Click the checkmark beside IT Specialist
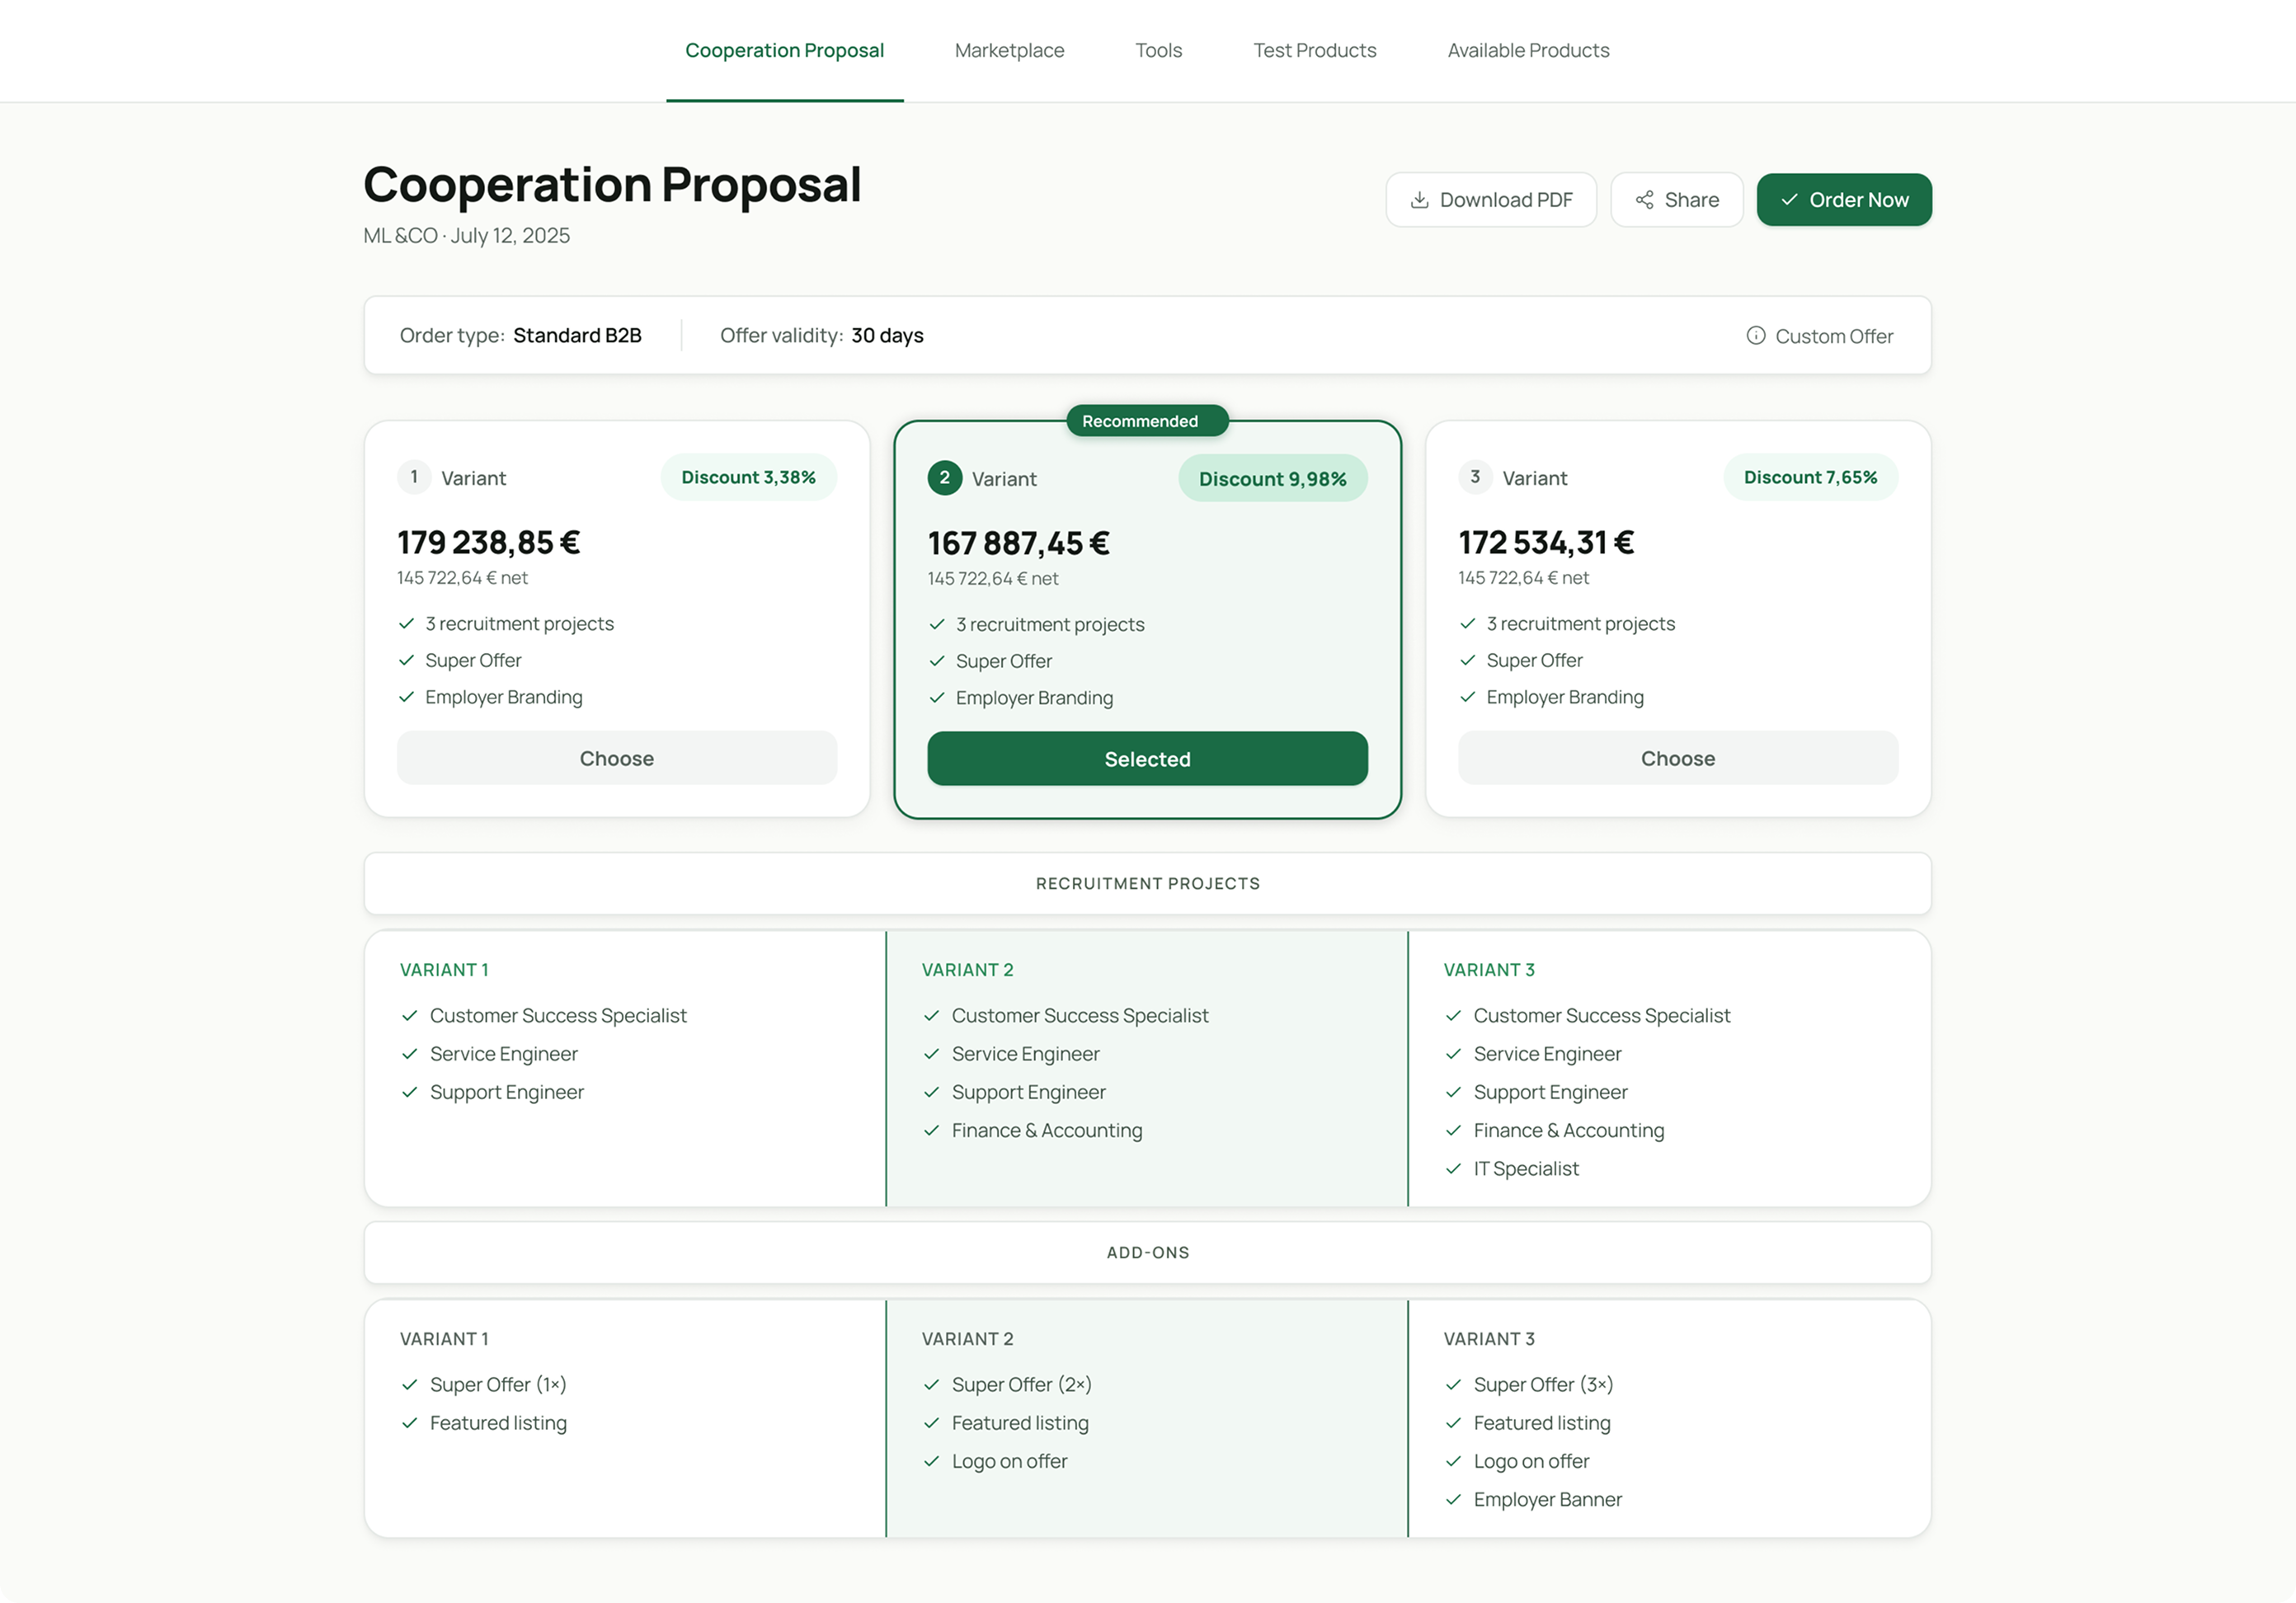This screenshot has width=2296, height=1603. 1453,1168
